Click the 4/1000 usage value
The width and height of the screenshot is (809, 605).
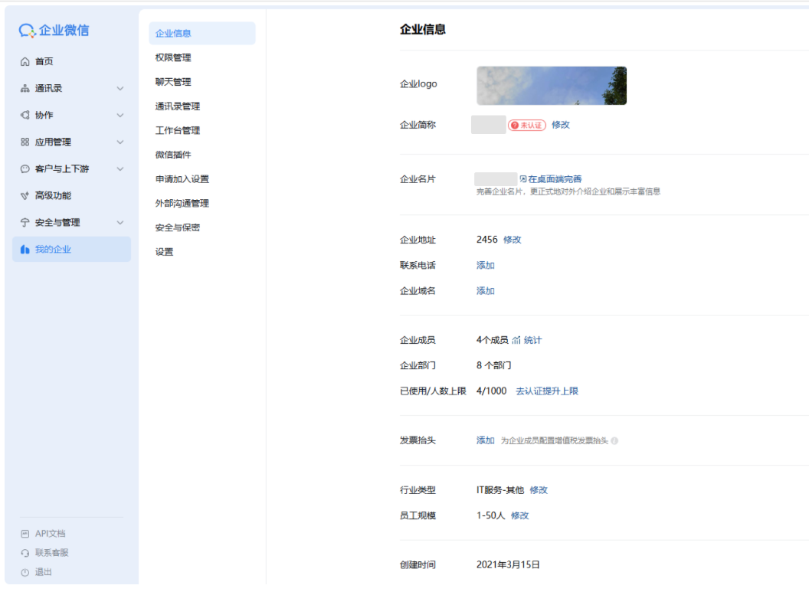491,391
